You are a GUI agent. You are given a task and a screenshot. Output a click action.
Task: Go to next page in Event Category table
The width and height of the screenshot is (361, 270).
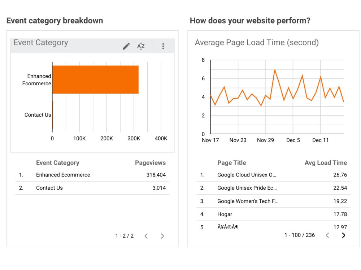[x=162, y=236]
